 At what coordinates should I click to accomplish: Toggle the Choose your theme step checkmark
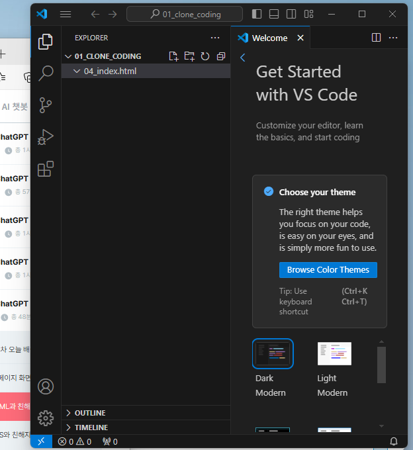pyautogui.click(x=269, y=191)
